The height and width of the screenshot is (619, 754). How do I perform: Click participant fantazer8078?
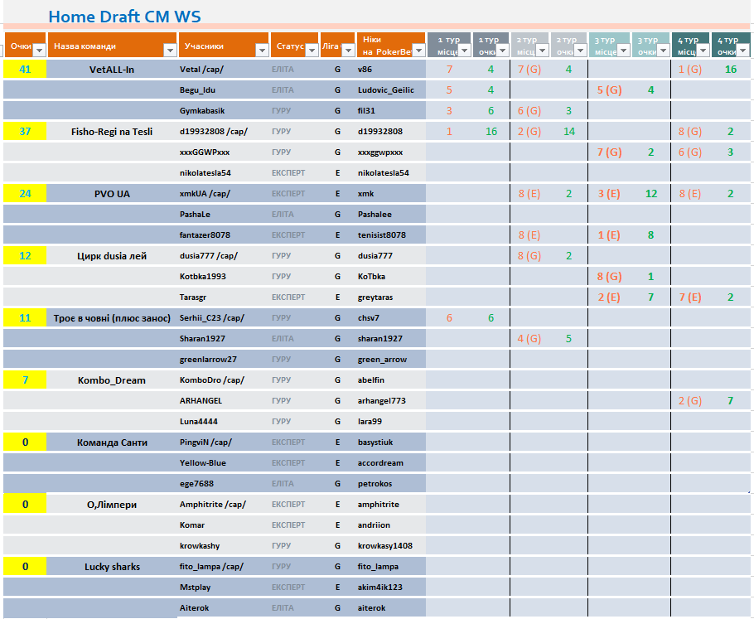[205, 235]
